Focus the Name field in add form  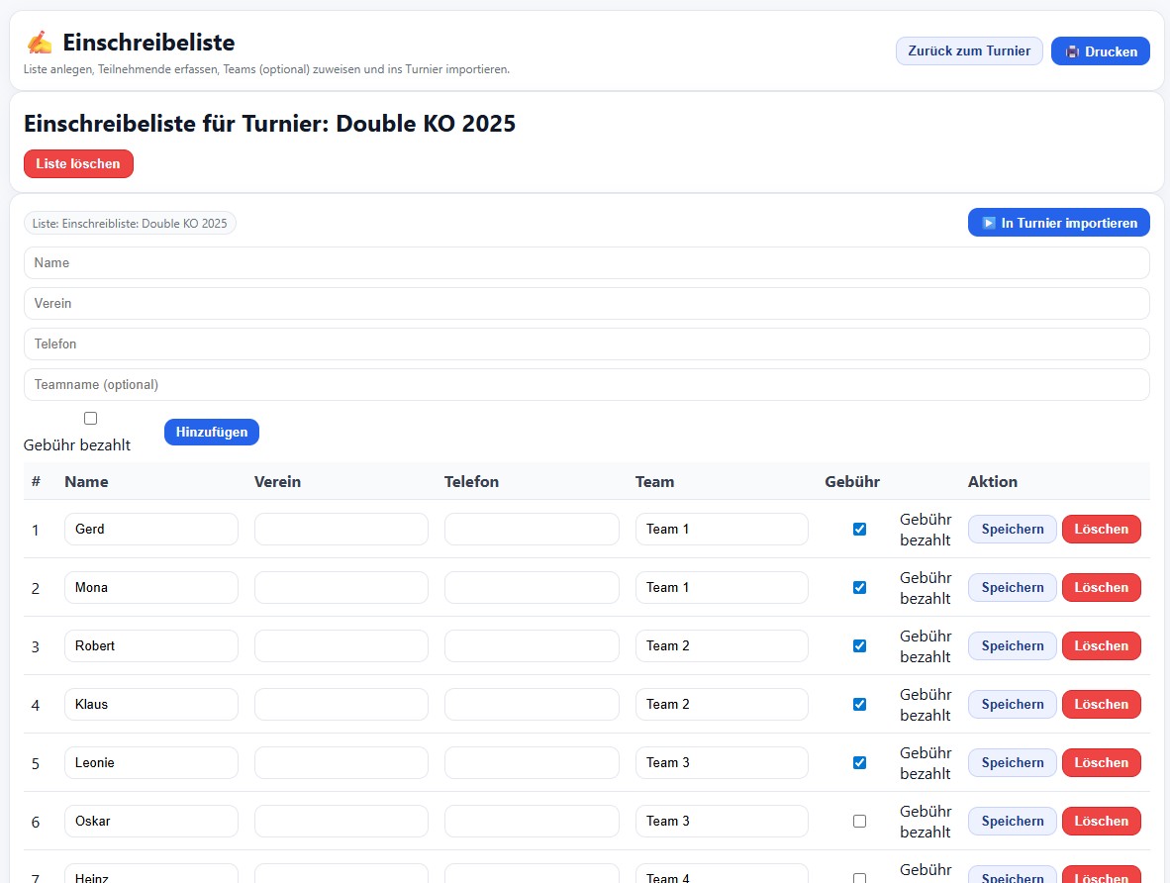pyautogui.click(x=586, y=263)
